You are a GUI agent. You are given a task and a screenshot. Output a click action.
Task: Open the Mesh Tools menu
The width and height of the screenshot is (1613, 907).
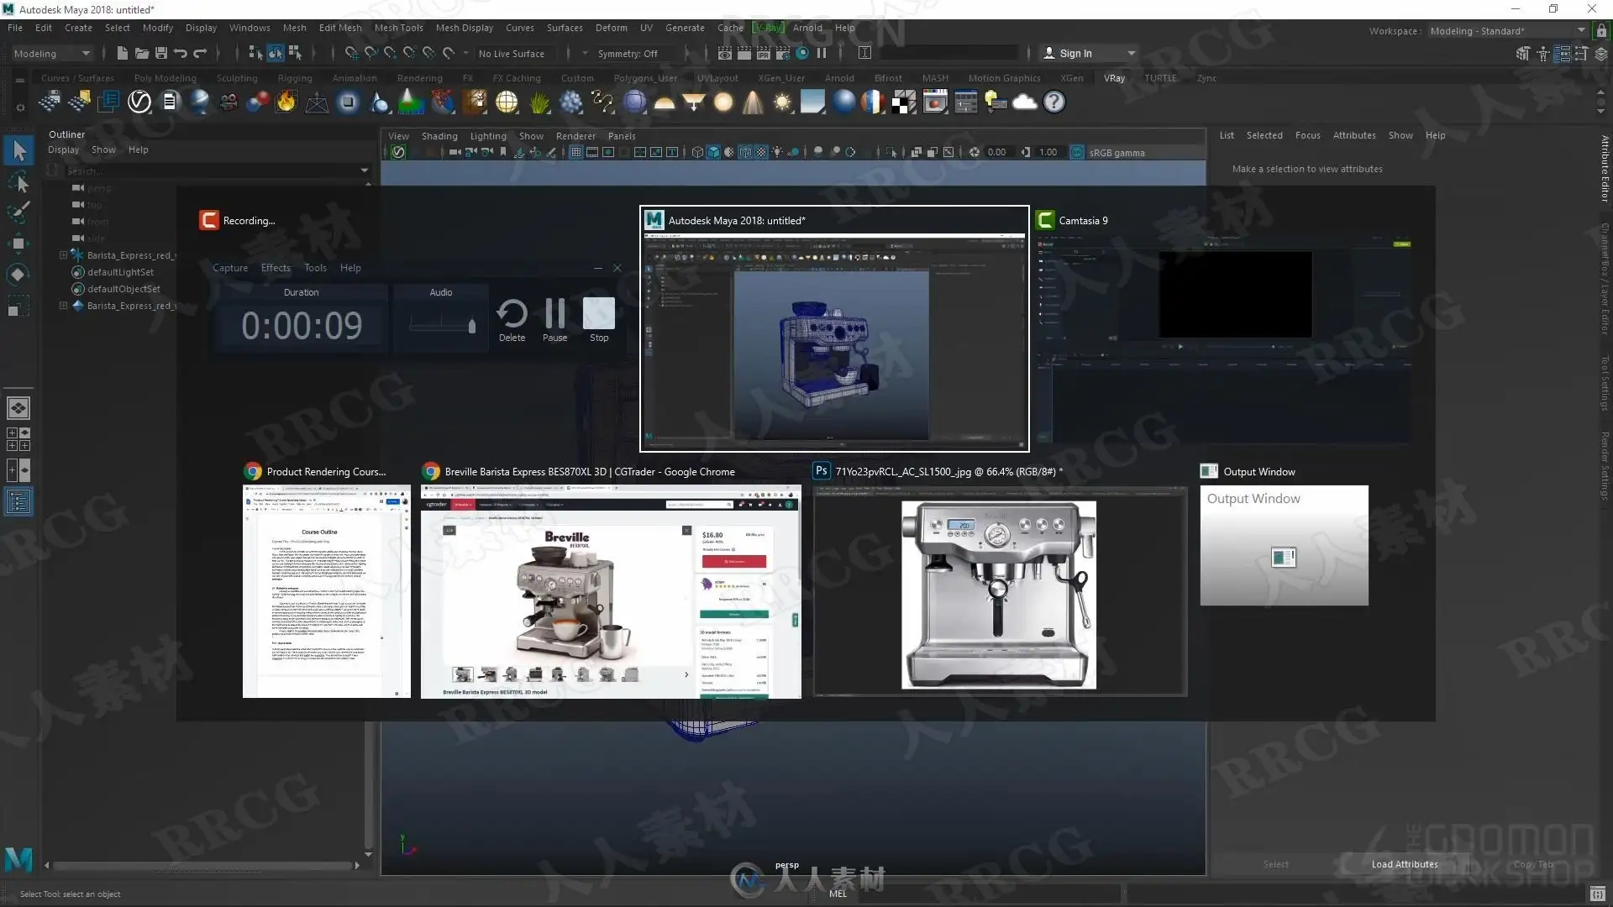click(398, 28)
